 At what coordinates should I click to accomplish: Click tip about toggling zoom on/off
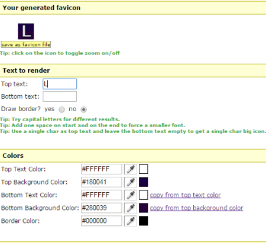pyautogui.click(x=60, y=53)
